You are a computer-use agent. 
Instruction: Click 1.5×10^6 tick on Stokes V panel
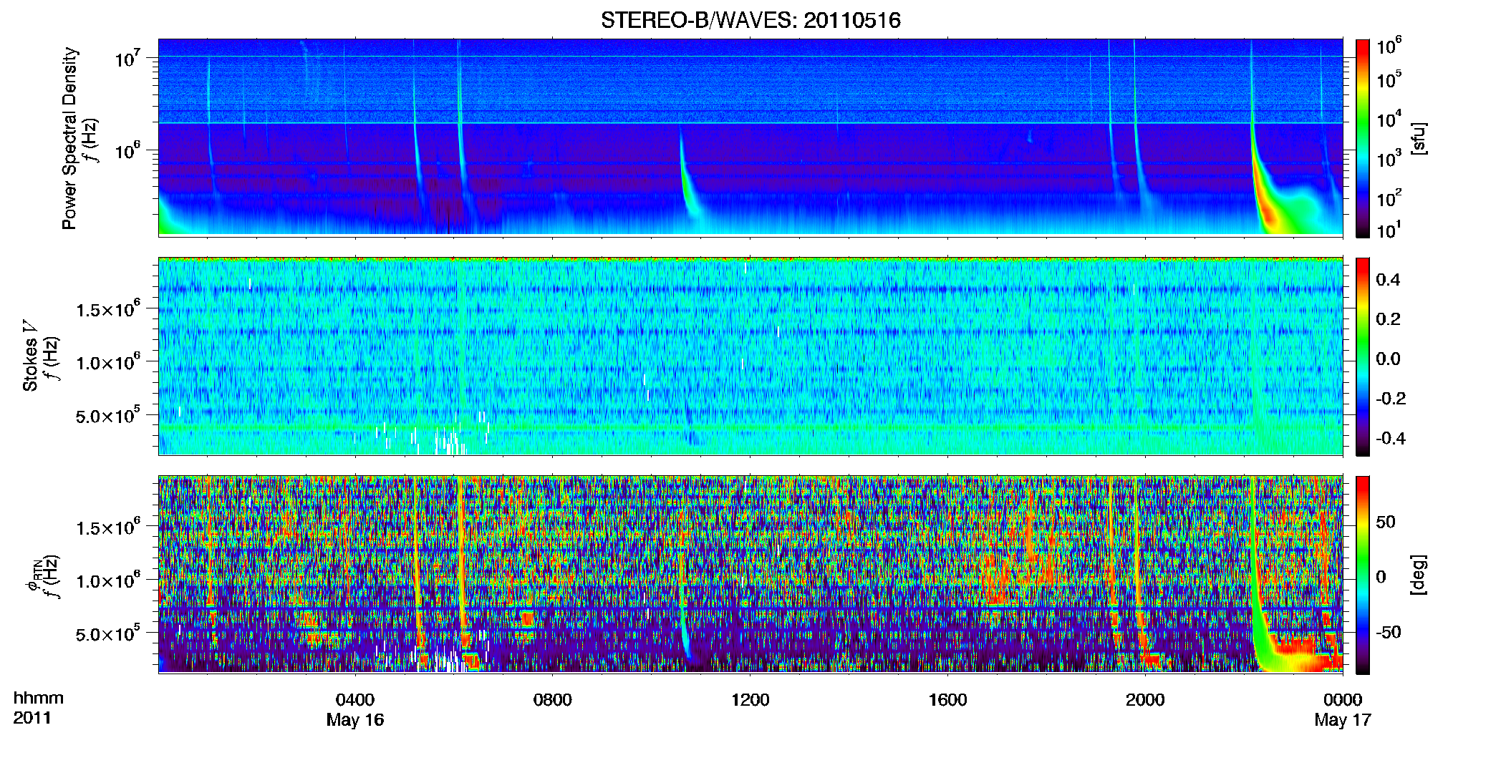pyautogui.click(x=108, y=310)
